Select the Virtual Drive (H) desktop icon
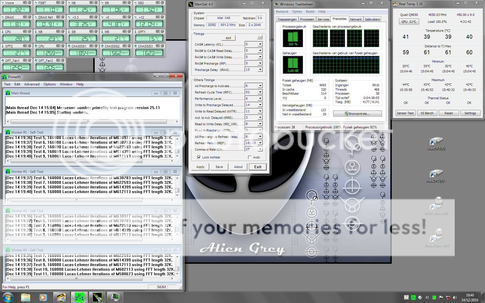 [x=436, y=238]
